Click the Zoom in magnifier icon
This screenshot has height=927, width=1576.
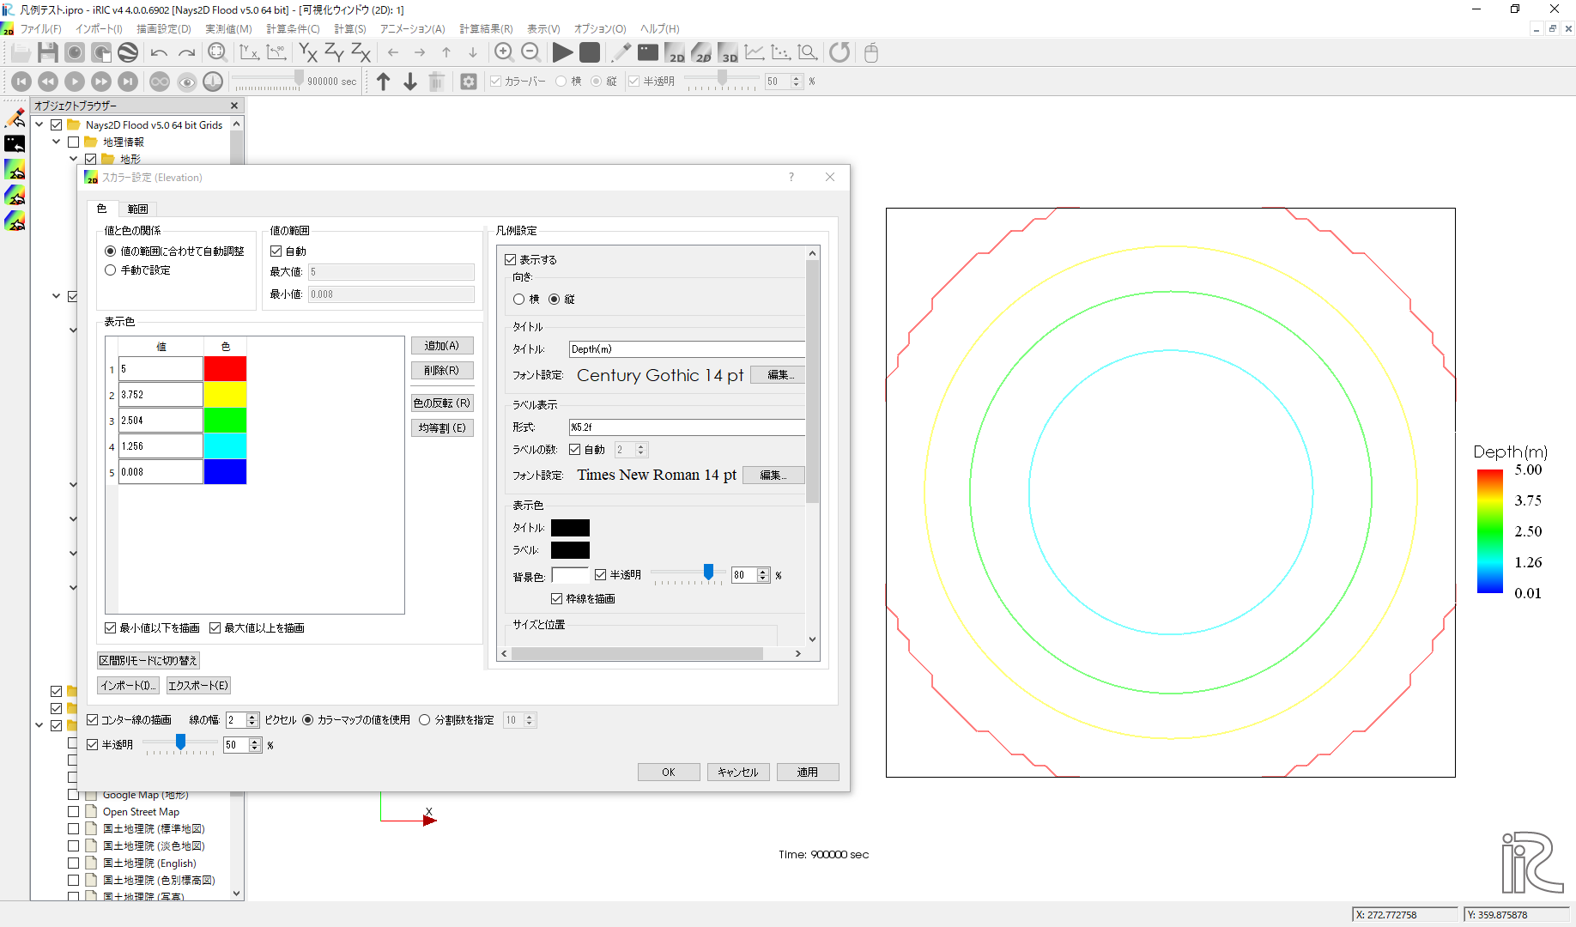pos(504,52)
